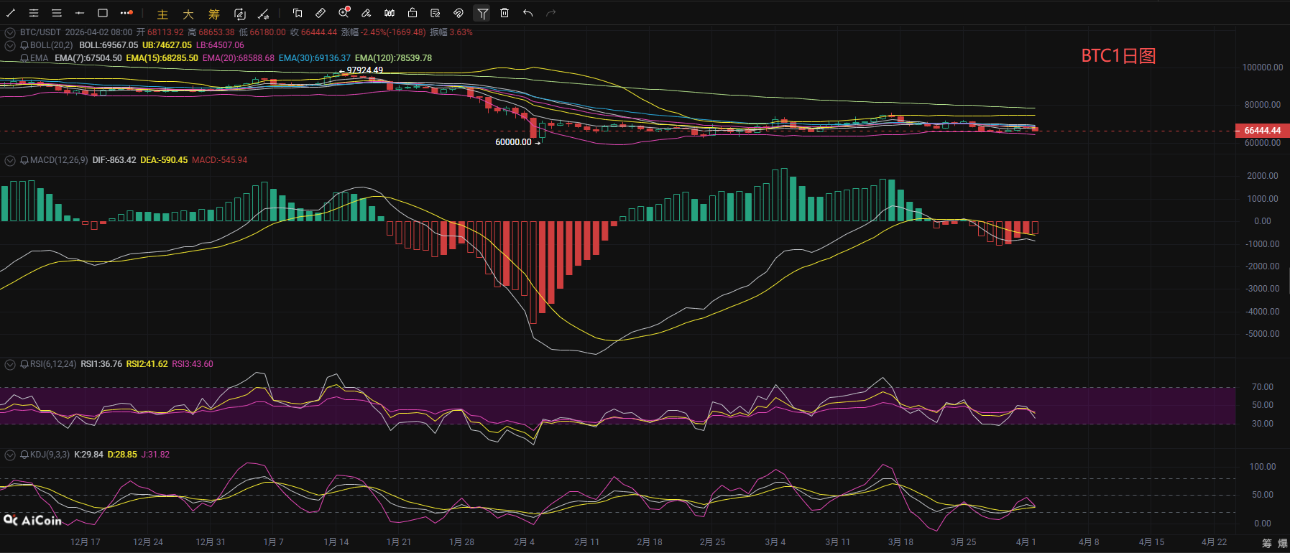
Task: Click the 大 orders button
Action: [188, 14]
